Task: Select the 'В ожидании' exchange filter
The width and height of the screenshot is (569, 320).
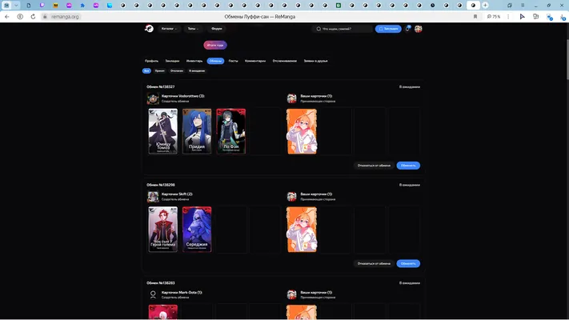Action: pos(197,70)
